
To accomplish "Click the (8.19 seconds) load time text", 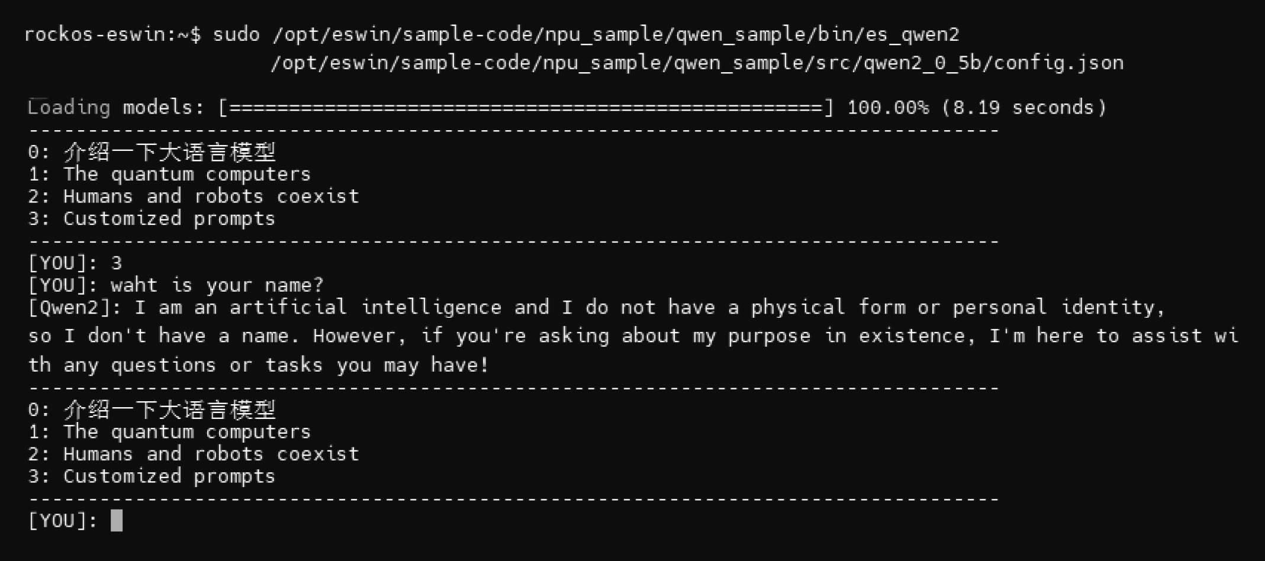I will point(1023,108).
